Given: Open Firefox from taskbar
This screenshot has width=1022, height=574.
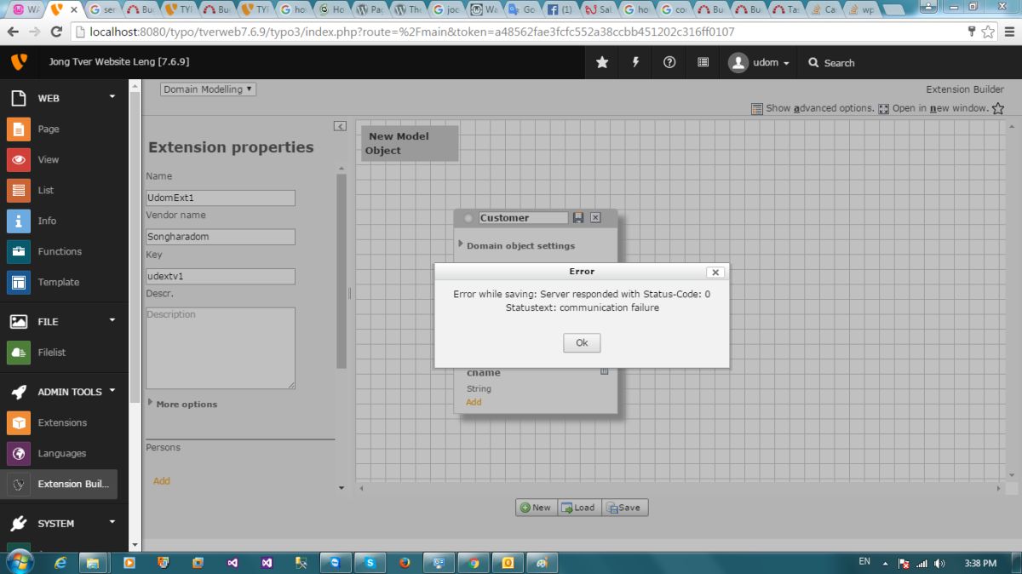Looking at the screenshot, I should (404, 563).
